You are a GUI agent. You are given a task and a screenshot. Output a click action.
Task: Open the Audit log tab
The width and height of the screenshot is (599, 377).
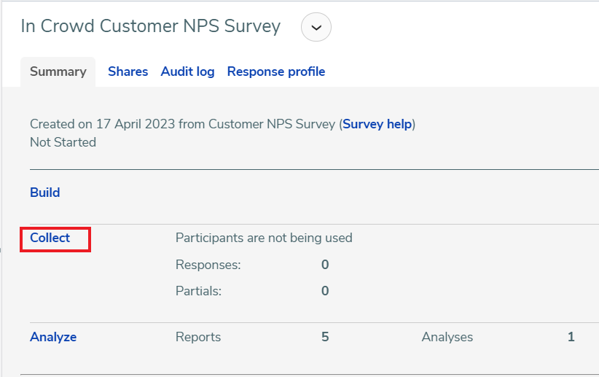point(187,71)
